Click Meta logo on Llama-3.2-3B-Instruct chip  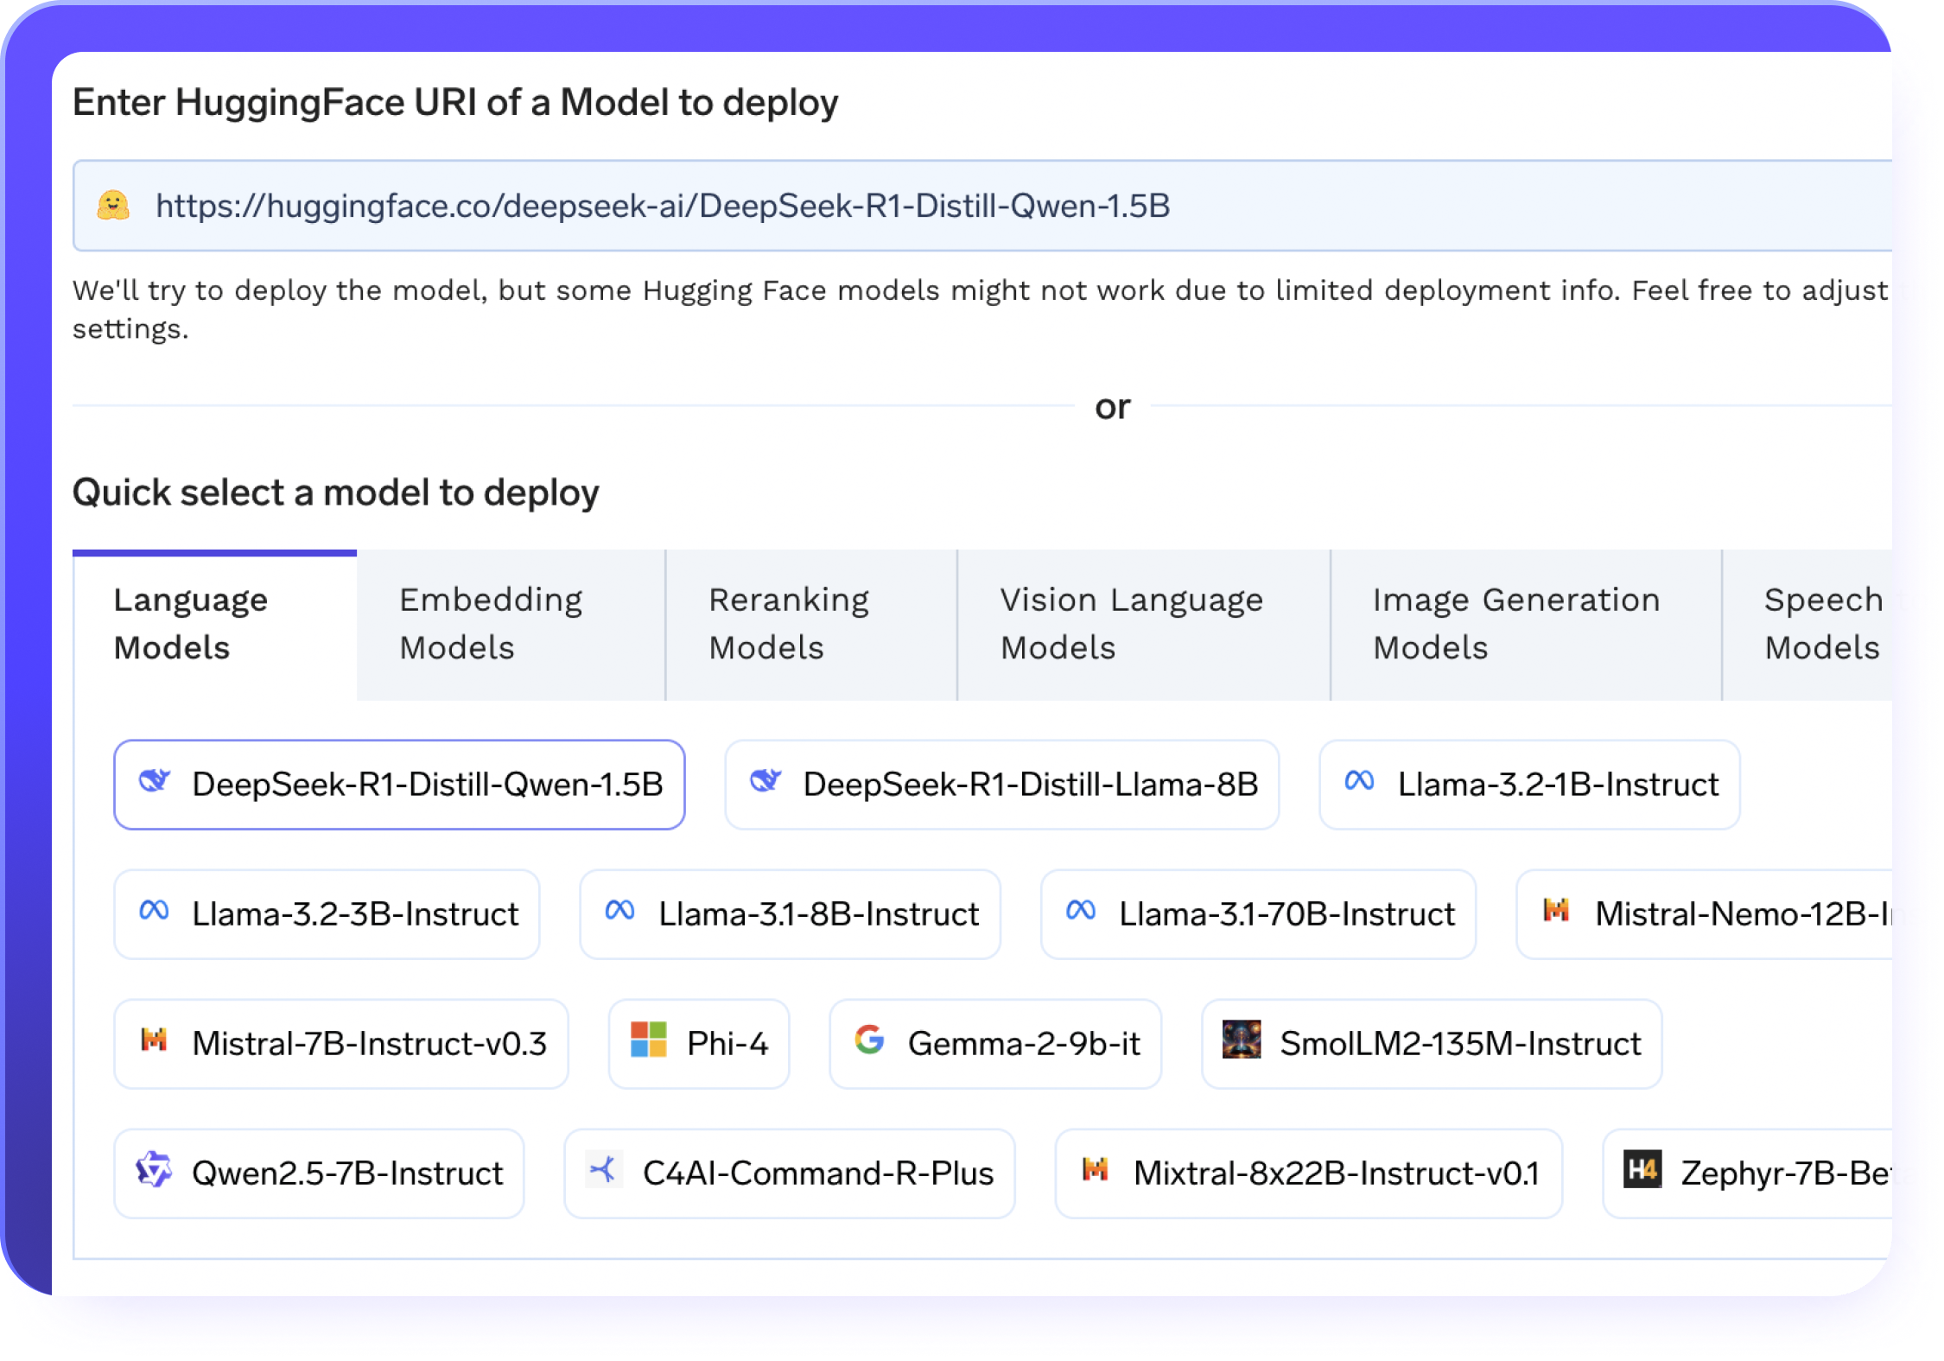pyautogui.click(x=155, y=911)
